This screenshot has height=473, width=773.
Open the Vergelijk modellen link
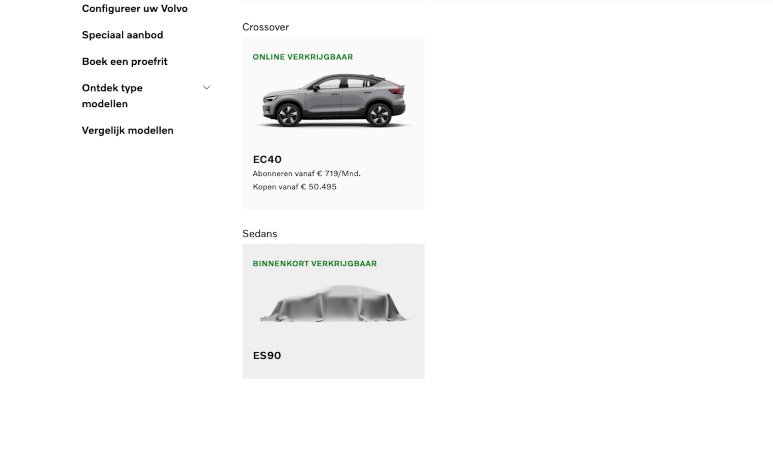pyautogui.click(x=128, y=130)
